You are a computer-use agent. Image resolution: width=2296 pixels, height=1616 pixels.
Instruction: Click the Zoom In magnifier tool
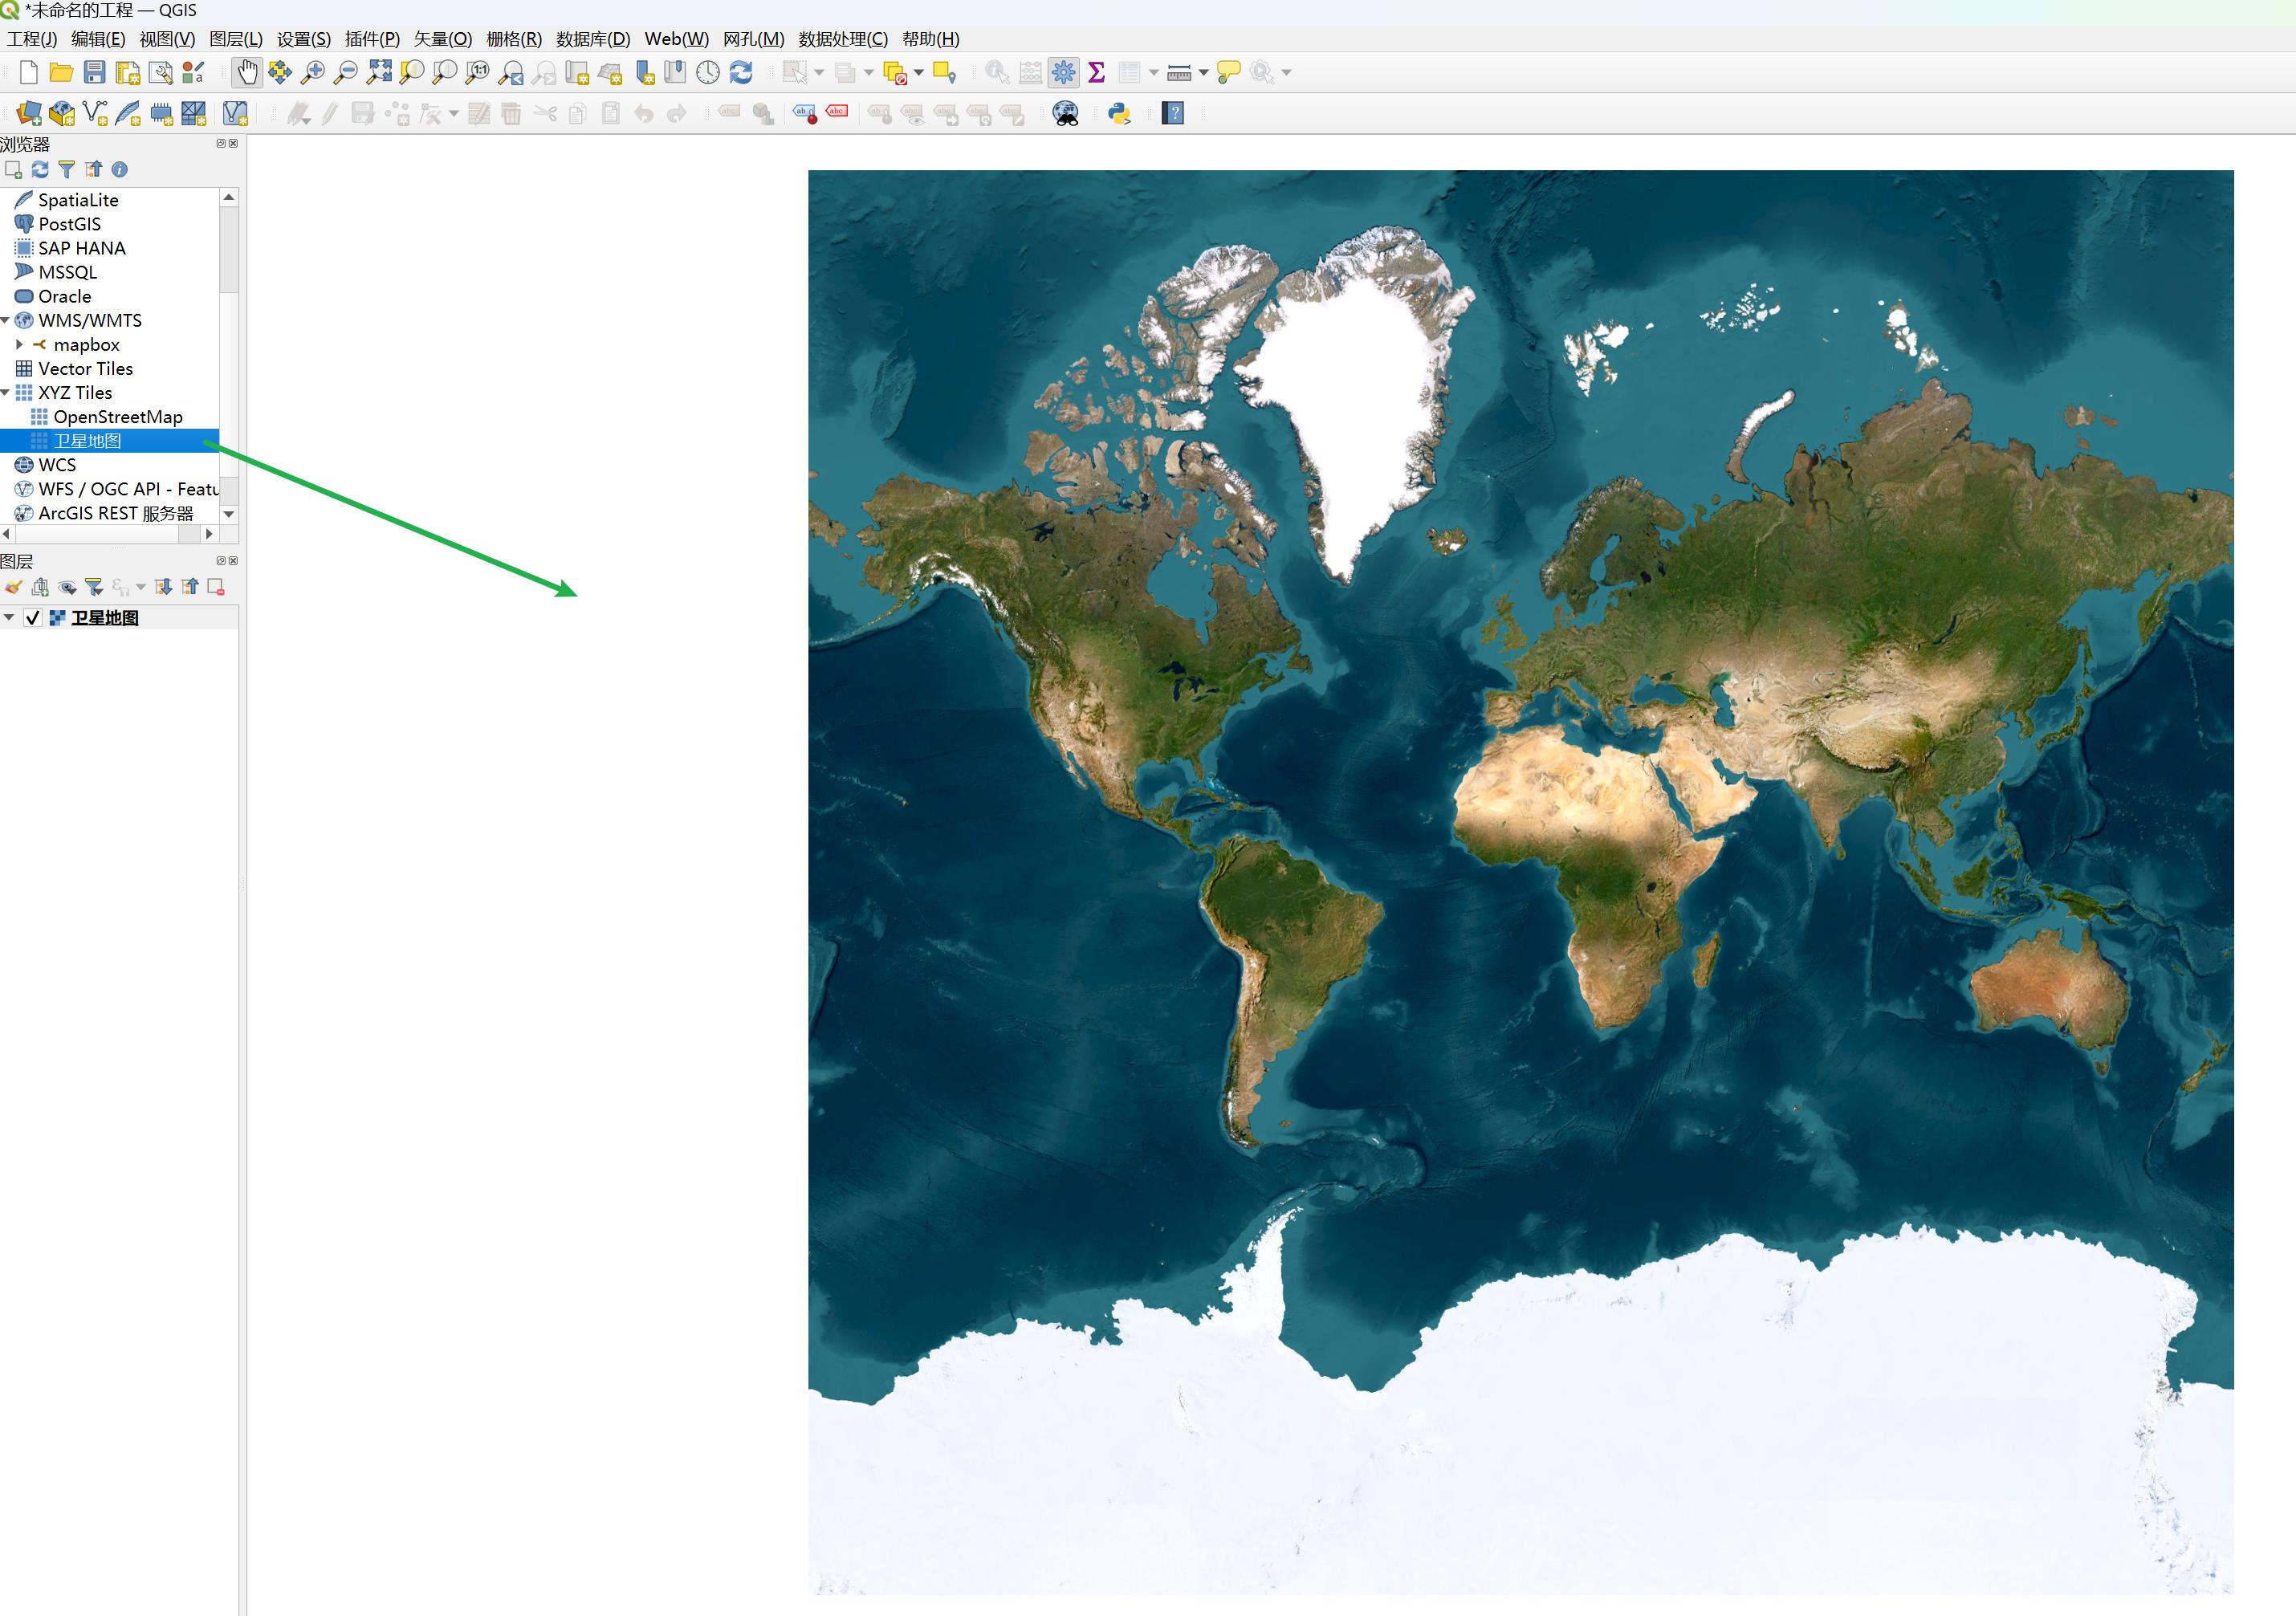click(x=313, y=72)
